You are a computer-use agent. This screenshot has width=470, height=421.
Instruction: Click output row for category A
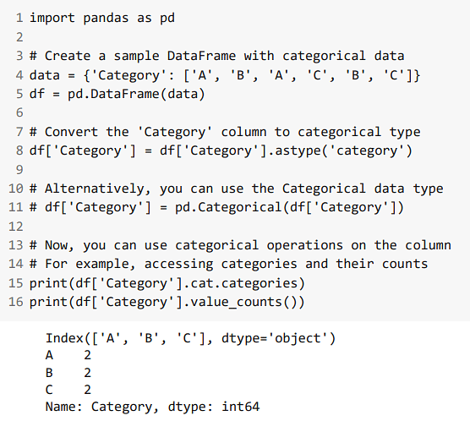tap(68, 356)
